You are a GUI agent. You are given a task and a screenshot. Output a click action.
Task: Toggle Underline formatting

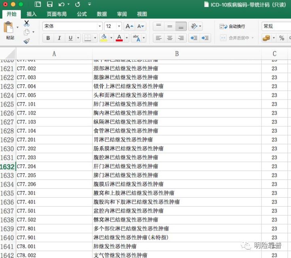click(x=70, y=38)
